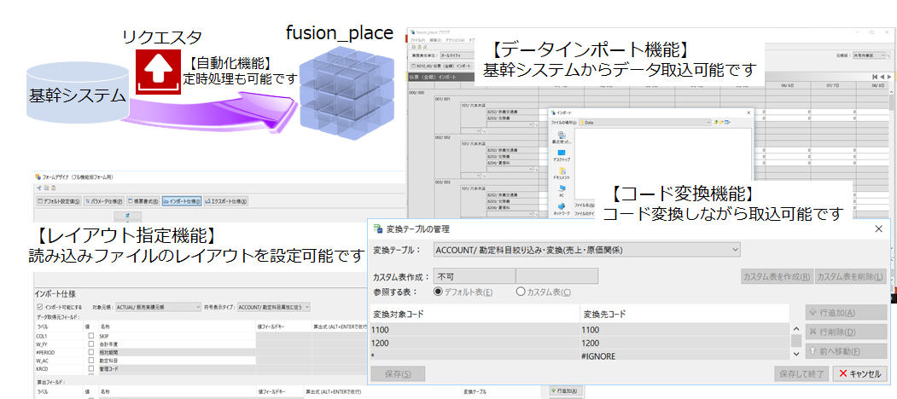Viewport: 897px width, 399px height.
Task: Go to next page in browser grid
Action: [888, 77]
